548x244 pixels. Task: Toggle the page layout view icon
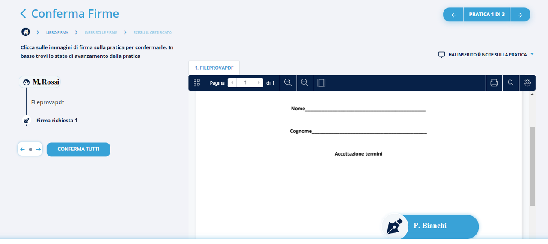(322, 83)
